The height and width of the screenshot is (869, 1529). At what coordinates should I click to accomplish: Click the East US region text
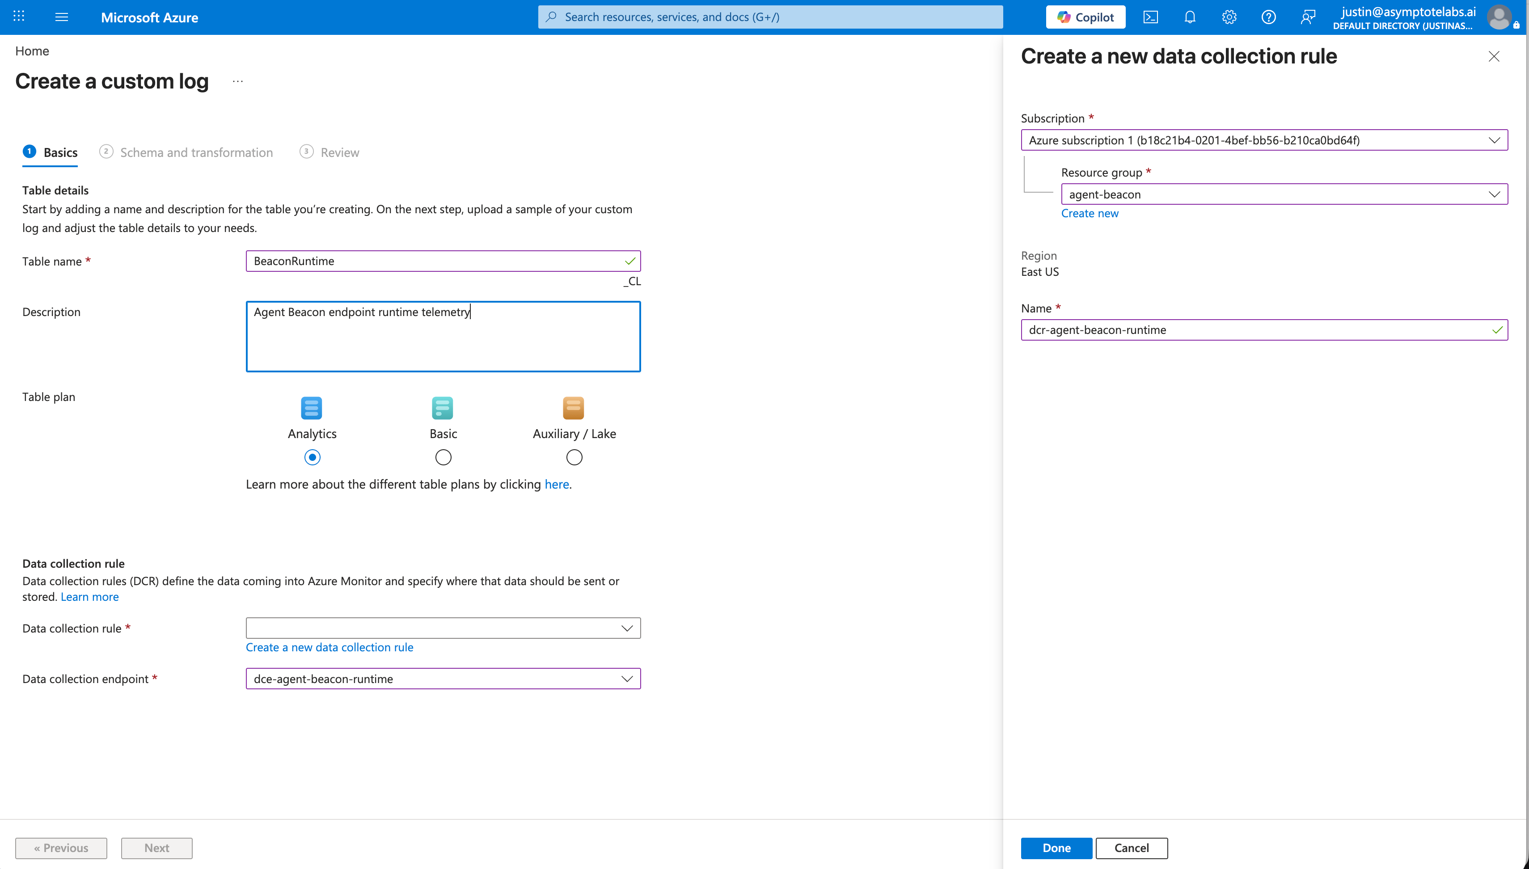[1039, 272]
